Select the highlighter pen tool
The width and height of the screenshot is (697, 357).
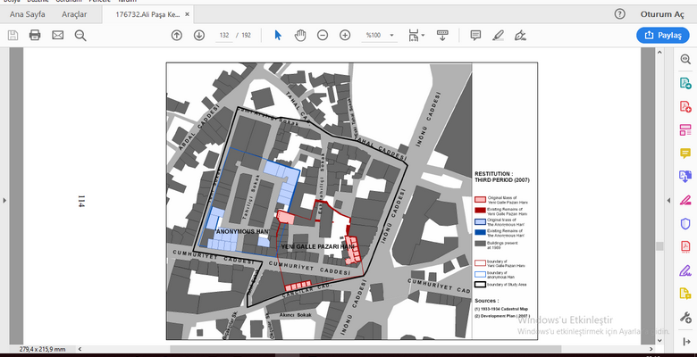click(x=498, y=35)
